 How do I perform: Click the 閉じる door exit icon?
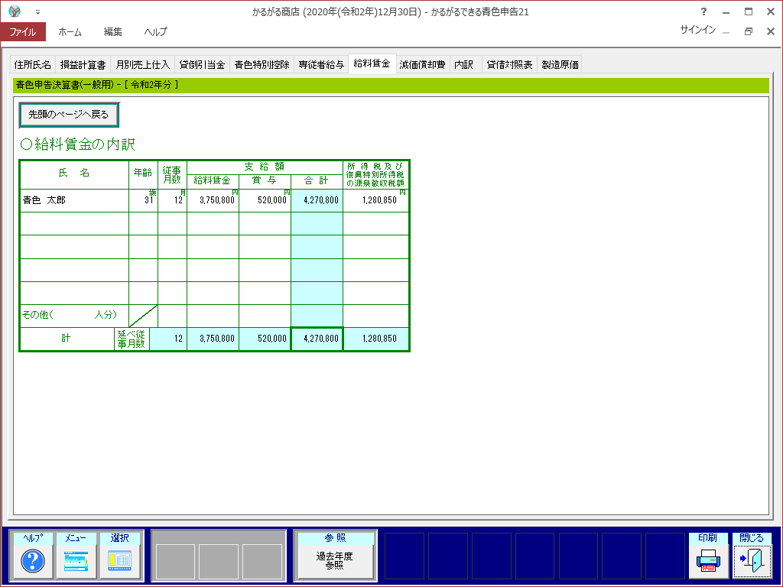click(x=752, y=560)
